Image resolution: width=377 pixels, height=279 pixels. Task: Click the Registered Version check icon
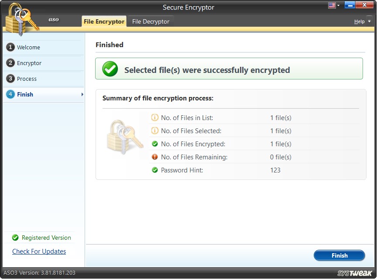(x=14, y=238)
